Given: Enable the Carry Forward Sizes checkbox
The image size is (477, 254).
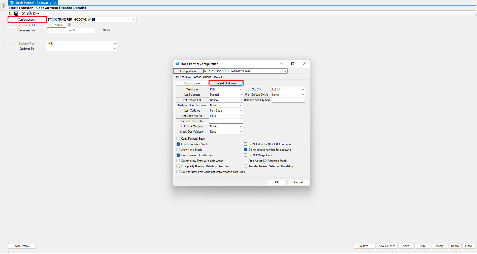Looking at the screenshot, I should click(x=178, y=139).
